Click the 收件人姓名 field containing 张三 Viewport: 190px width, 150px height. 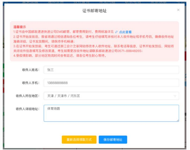111,70
